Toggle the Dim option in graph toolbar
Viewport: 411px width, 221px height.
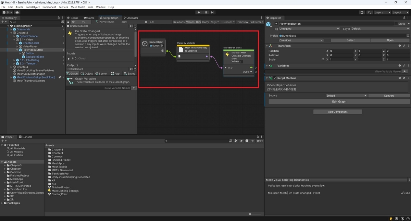[x=199, y=22]
